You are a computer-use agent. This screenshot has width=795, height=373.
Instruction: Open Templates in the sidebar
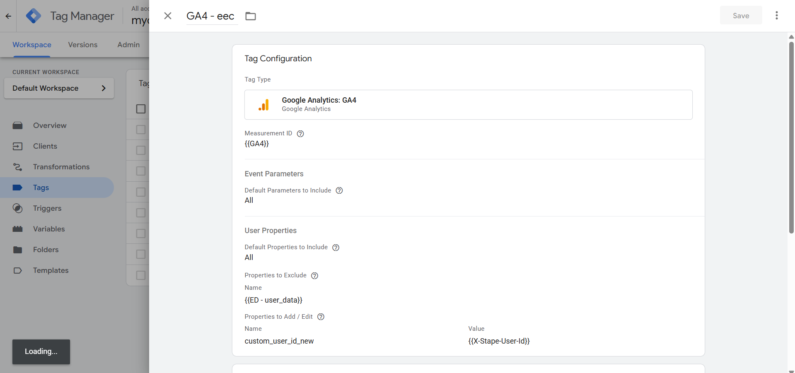[51, 270]
